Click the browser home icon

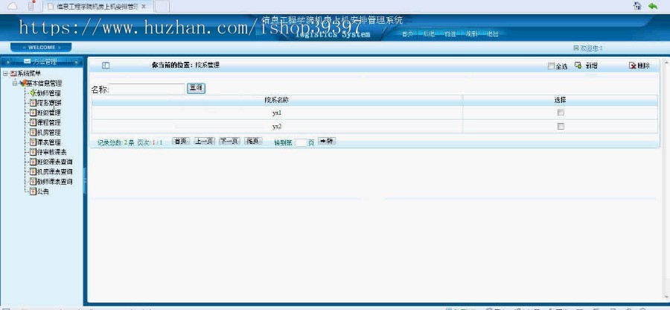637,6
